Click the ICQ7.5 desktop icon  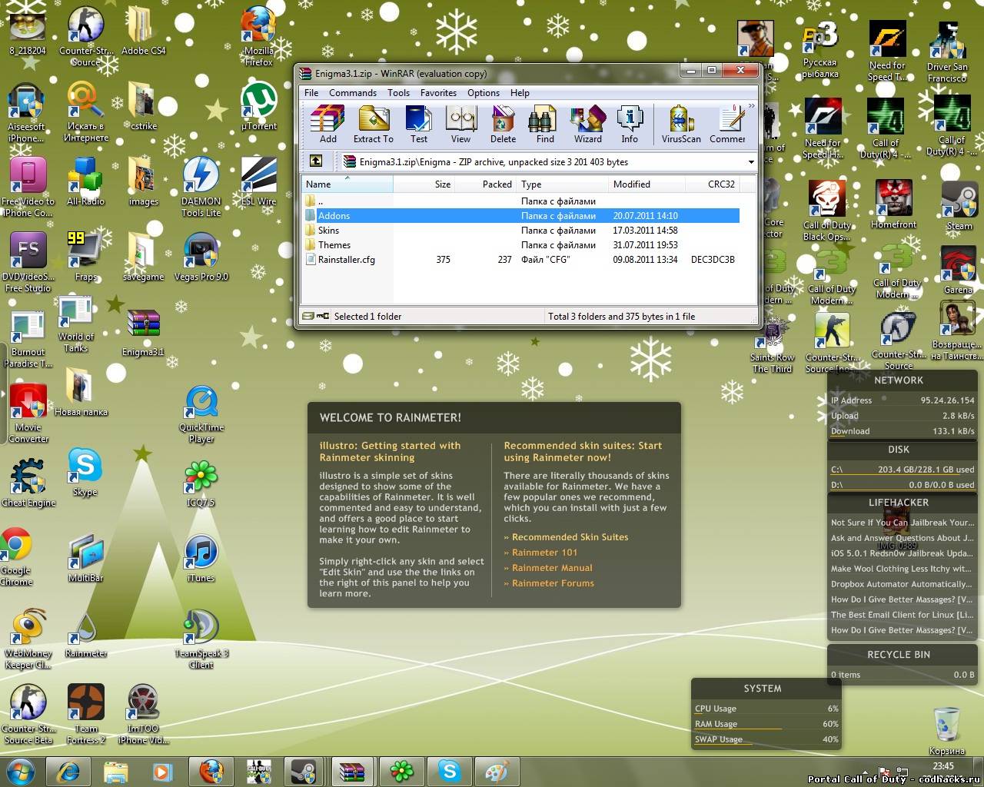coord(201,484)
